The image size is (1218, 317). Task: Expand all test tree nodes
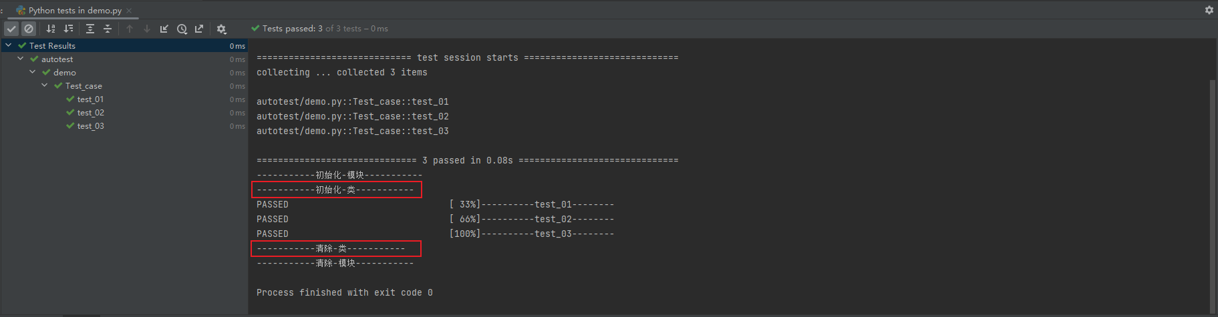coord(90,29)
